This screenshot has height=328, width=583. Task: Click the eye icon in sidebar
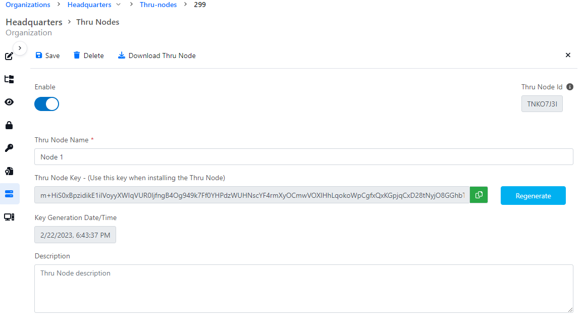[x=9, y=102]
